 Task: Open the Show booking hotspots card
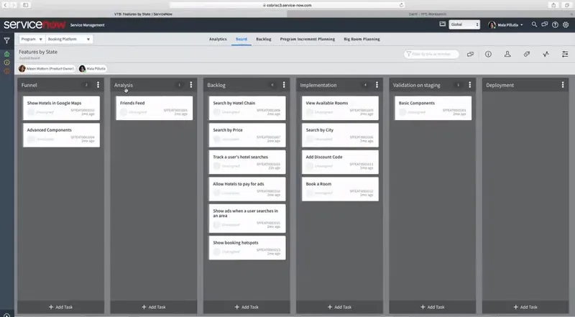(x=247, y=248)
